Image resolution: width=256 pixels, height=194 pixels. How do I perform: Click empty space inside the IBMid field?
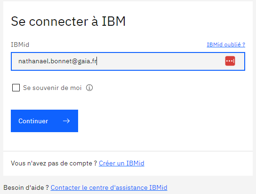(160, 61)
